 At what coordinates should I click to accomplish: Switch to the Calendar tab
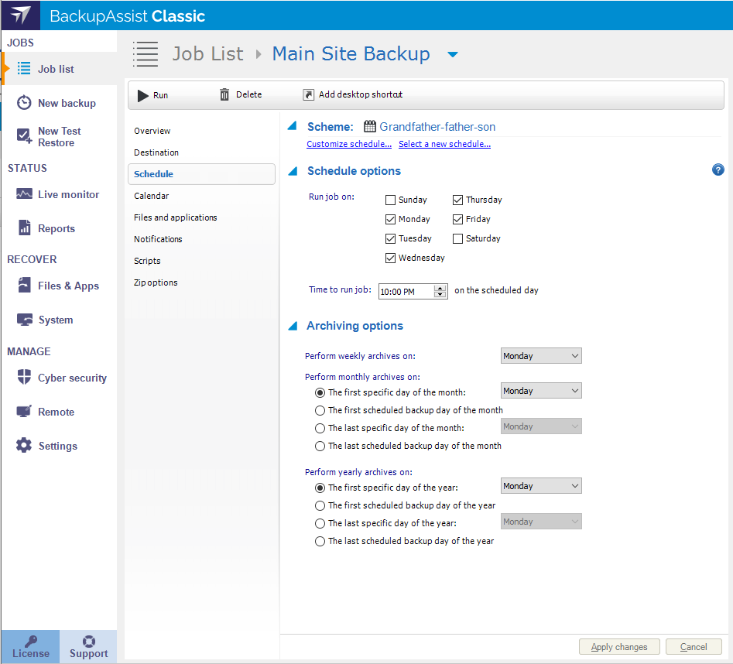pyautogui.click(x=152, y=196)
